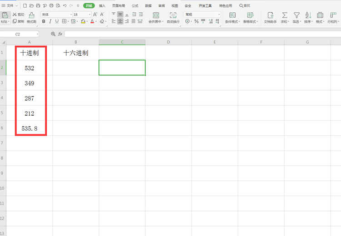Toggle underline formatting
This screenshot has height=236, width=341.
point(57,21)
